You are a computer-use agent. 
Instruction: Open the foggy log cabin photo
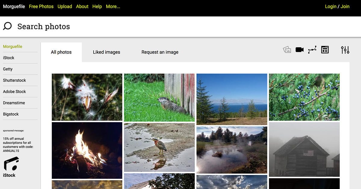304,149
